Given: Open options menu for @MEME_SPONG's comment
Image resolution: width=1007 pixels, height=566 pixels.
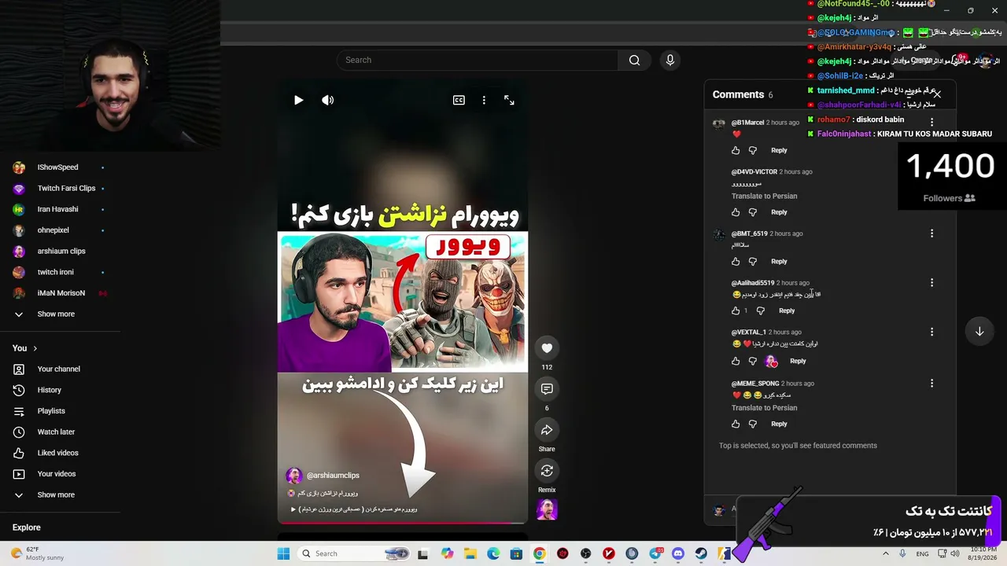Looking at the screenshot, I should (931, 384).
